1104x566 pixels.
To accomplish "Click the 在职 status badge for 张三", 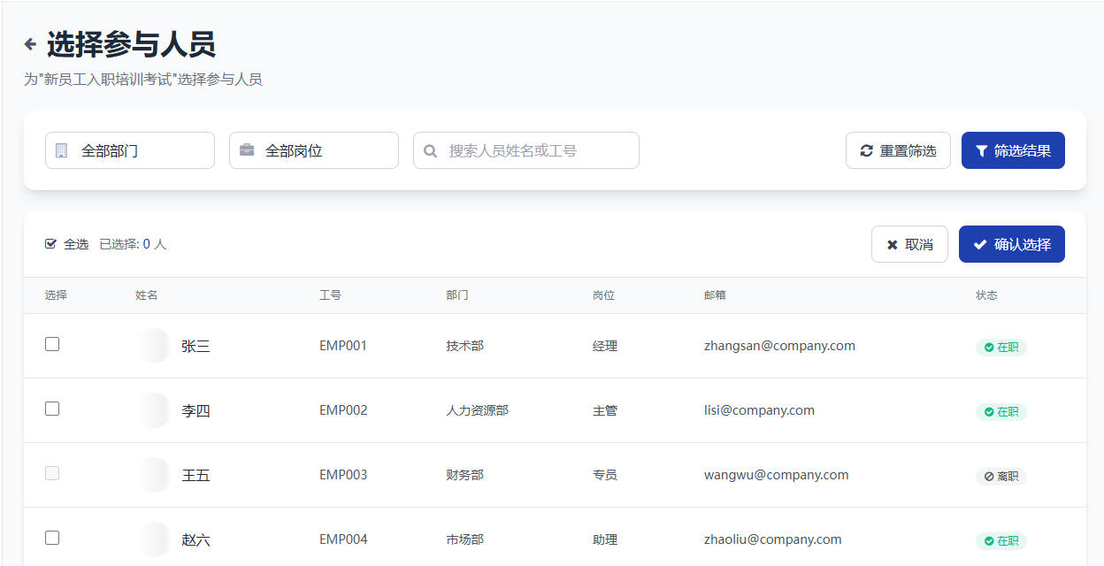I will (x=1000, y=348).
